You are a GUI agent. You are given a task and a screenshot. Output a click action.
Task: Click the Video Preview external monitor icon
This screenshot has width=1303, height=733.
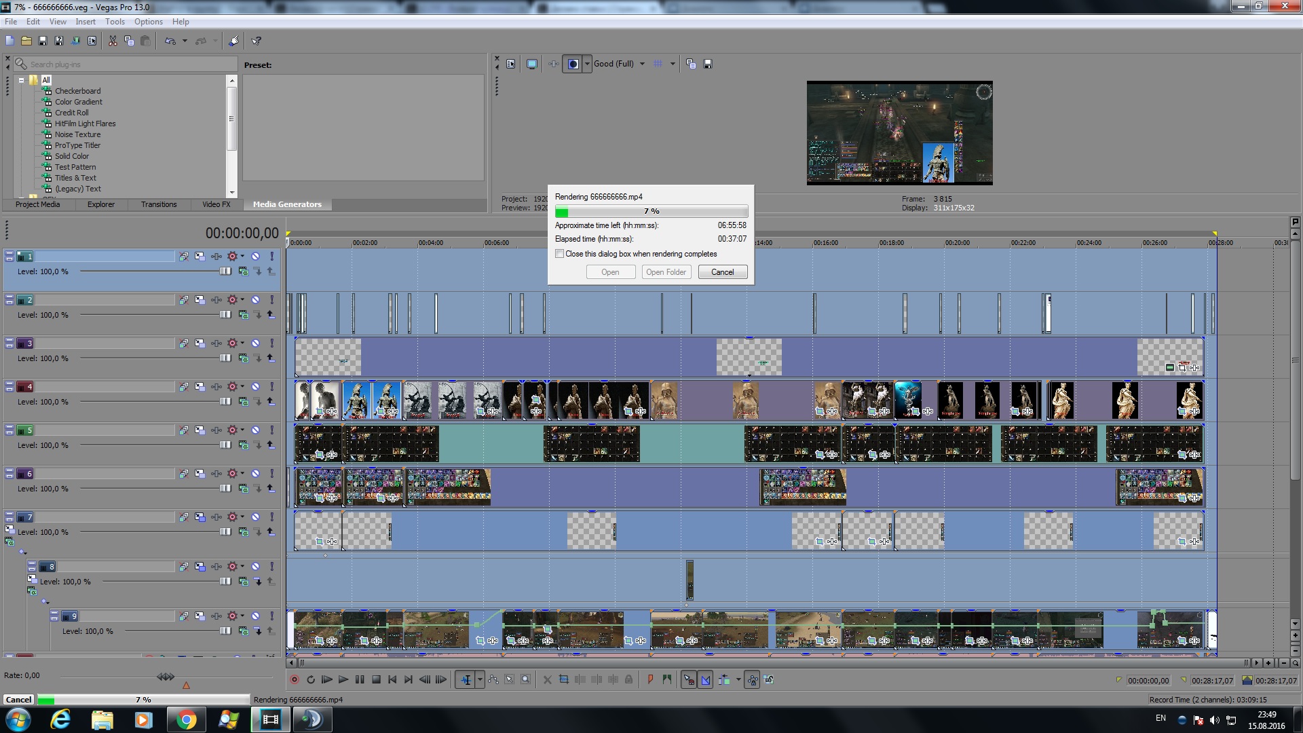[532, 64]
